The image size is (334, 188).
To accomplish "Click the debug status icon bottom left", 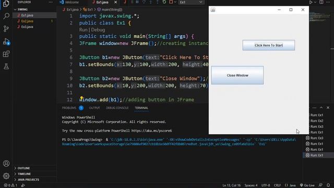I will [23, 185].
